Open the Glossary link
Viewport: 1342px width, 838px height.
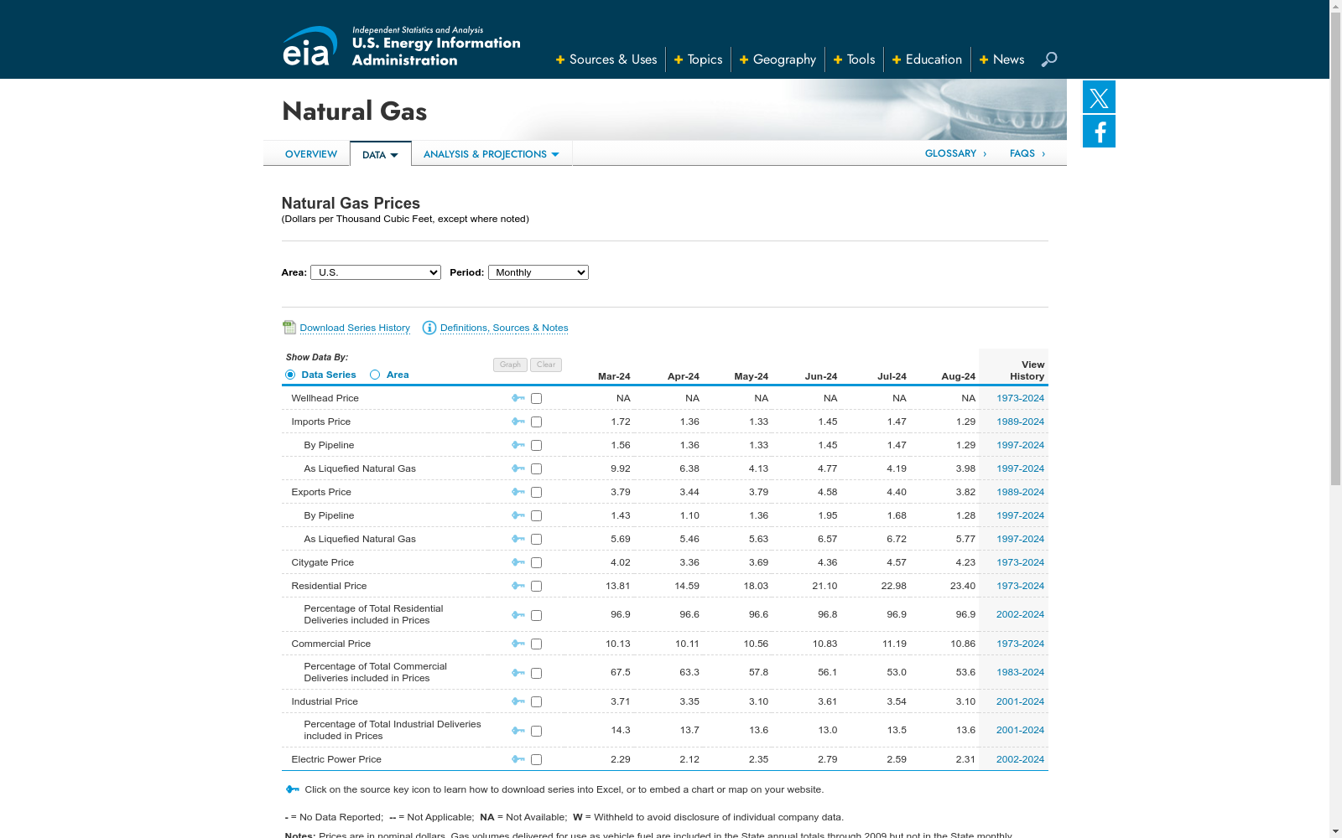point(955,153)
